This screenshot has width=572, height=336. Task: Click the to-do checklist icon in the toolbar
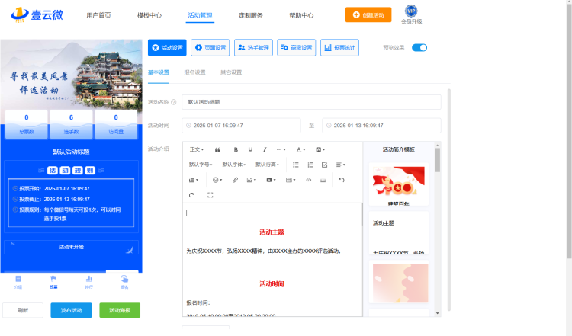coord(325,165)
